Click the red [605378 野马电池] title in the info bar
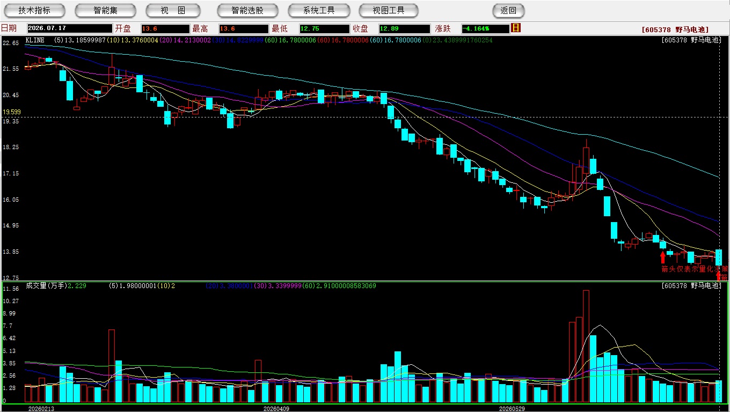 point(675,30)
